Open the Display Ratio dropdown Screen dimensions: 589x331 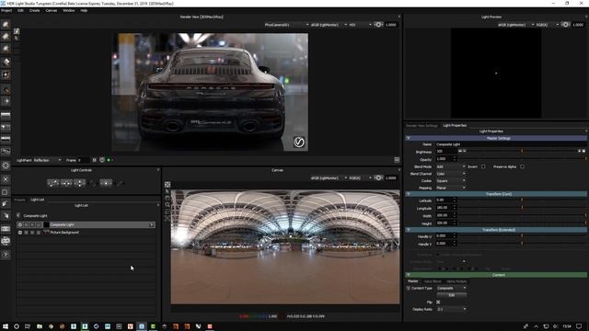[x=452, y=309]
